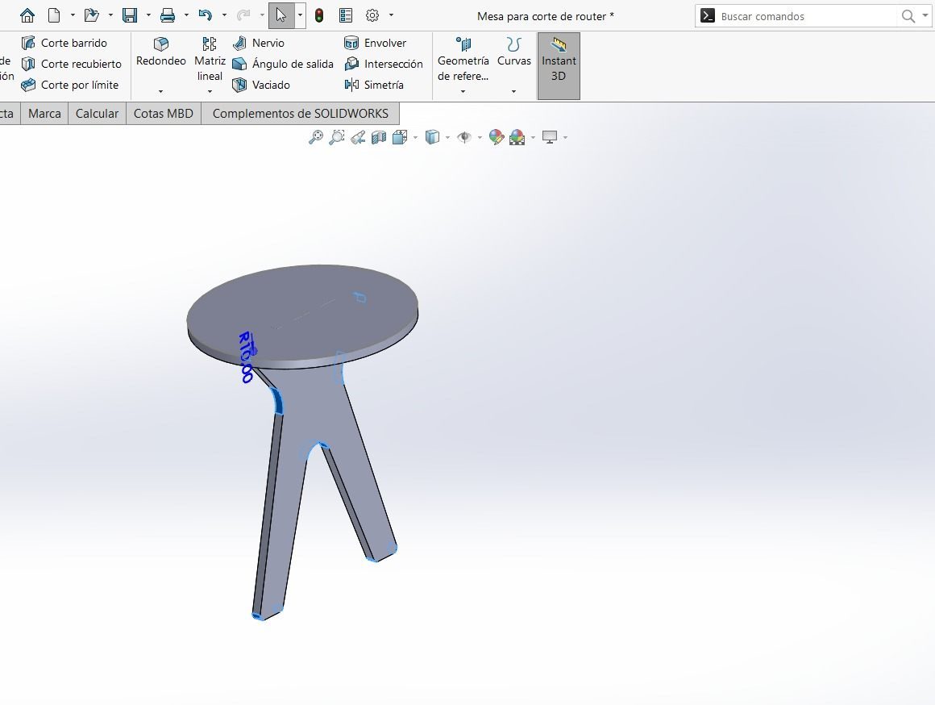Expand display style dropdown arrow
The height and width of the screenshot is (705, 935).
click(448, 137)
